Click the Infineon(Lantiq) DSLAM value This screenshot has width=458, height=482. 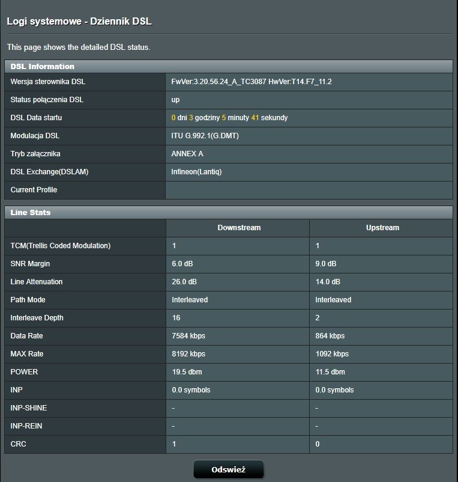(x=196, y=172)
